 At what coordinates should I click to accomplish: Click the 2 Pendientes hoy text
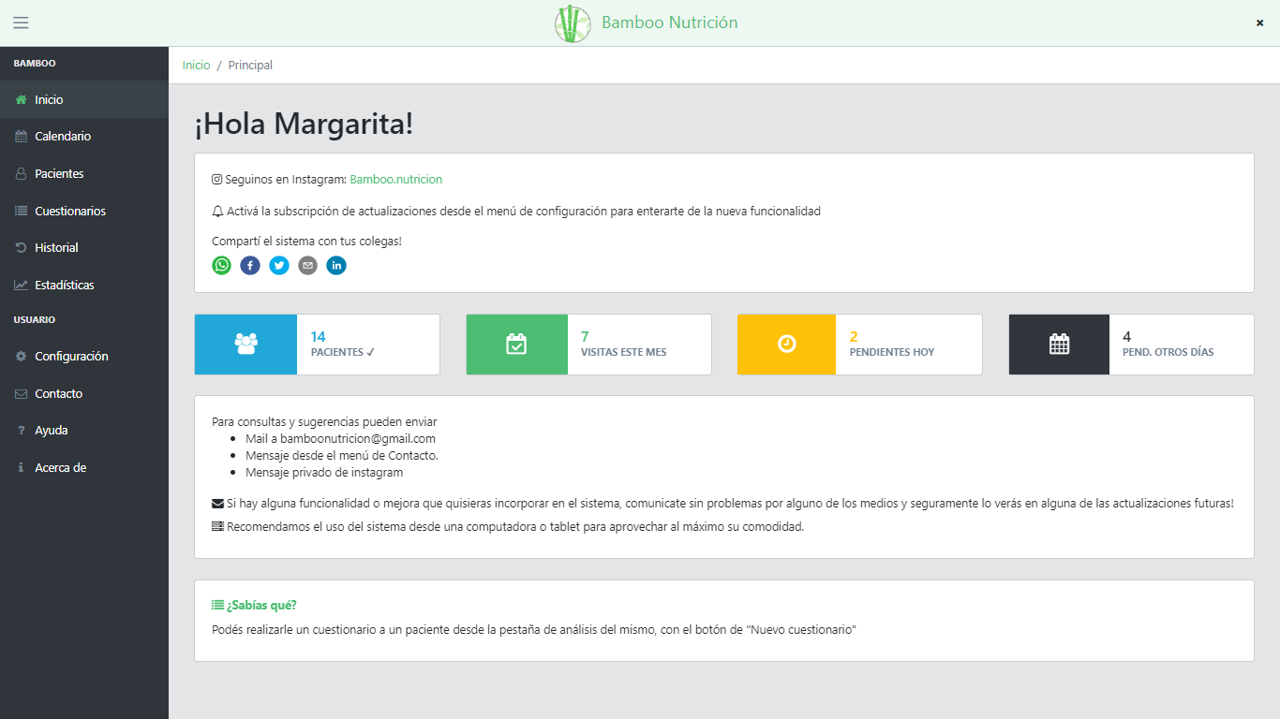click(x=892, y=345)
